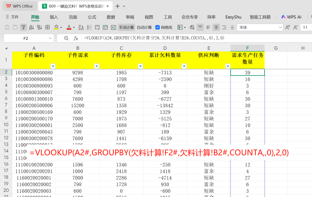Click the borders grid icon
Screen dimensions: 312x197
coord(48,27)
